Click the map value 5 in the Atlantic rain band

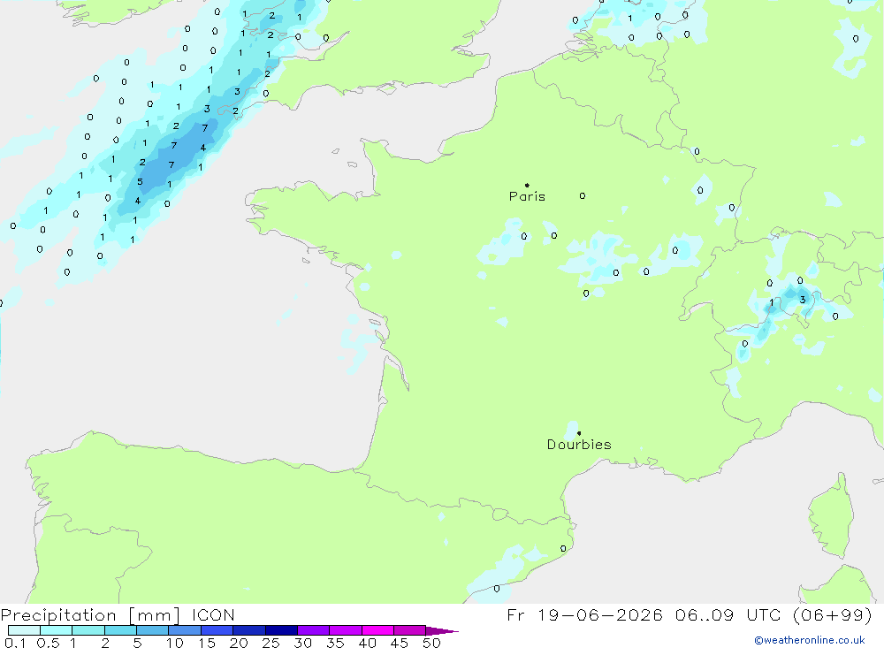140,182
